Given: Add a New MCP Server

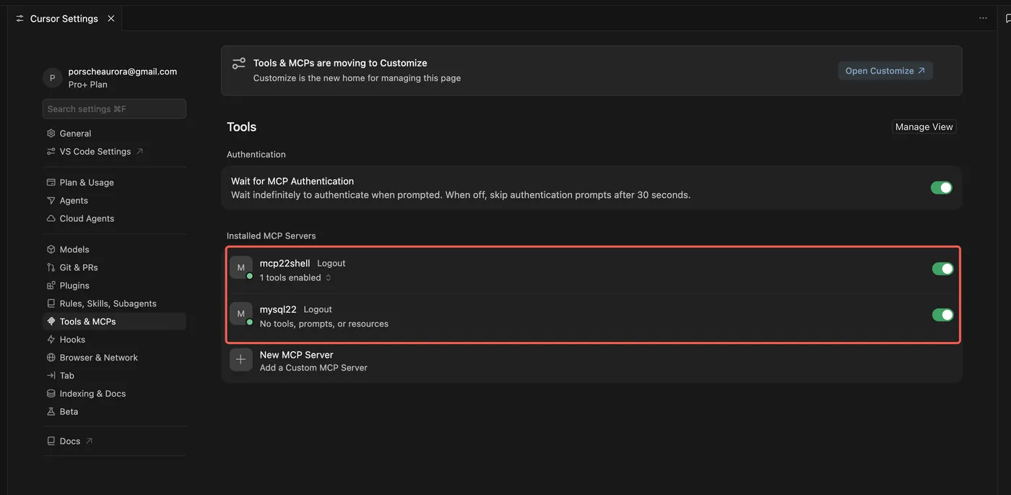Looking at the screenshot, I should pyautogui.click(x=591, y=361).
